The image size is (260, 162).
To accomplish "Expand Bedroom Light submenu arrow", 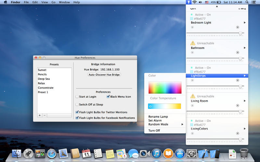I will [x=245, y=23].
